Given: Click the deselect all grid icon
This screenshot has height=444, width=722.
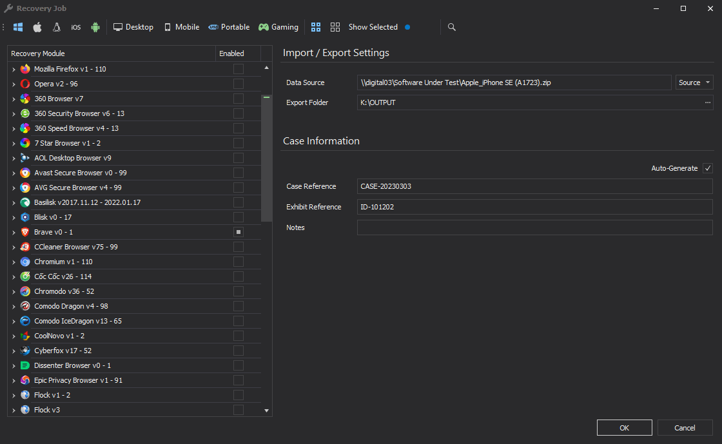Looking at the screenshot, I should click(x=335, y=27).
